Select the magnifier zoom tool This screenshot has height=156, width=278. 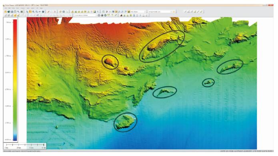[x=27, y=12]
